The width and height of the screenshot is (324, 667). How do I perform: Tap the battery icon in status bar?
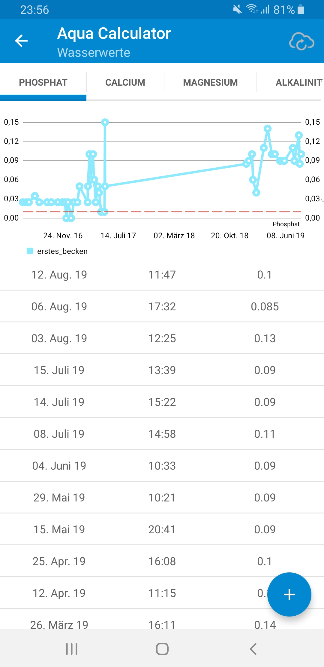point(301,10)
